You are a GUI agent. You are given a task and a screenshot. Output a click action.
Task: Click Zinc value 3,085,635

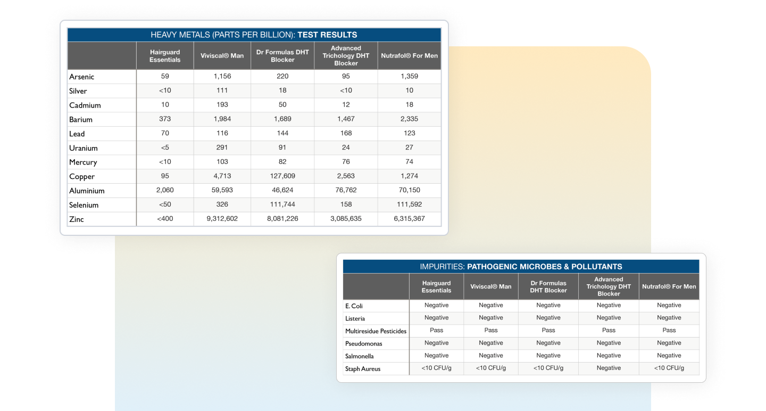[x=346, y=218]
